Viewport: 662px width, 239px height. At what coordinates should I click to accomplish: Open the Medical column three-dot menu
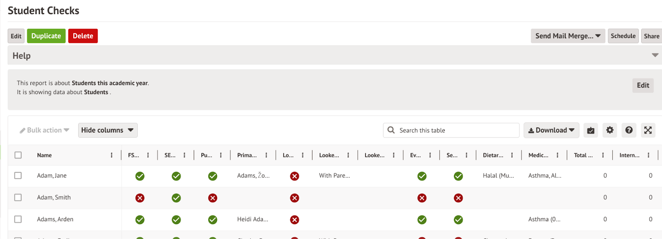[557, 155]
